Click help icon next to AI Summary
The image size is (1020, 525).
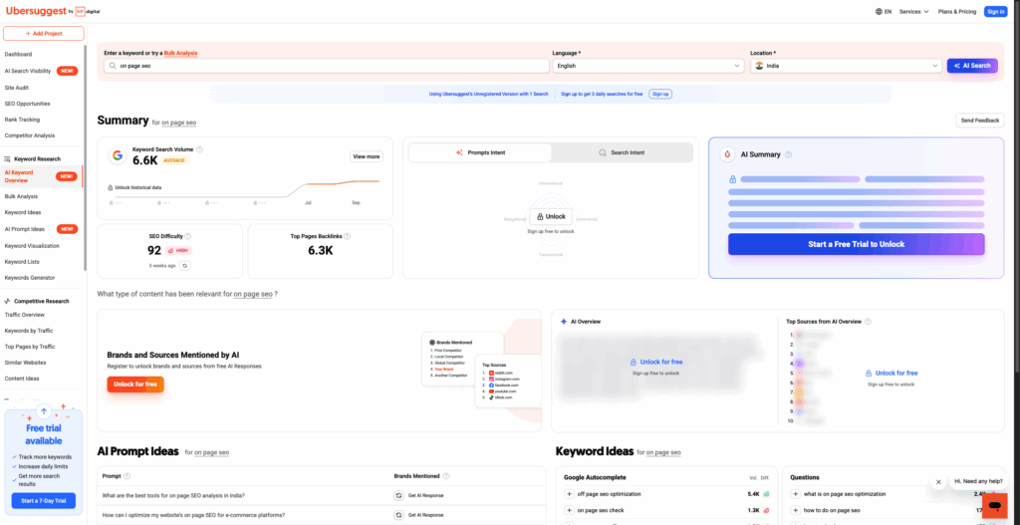point(789,154)
